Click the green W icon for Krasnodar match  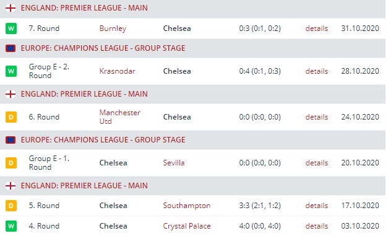click(x=11, y=71)
